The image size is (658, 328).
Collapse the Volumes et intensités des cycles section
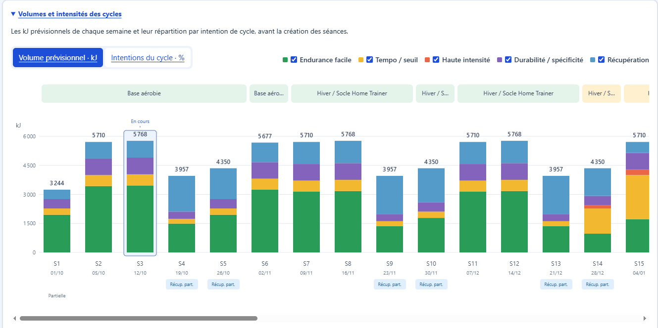pos(13,14)
